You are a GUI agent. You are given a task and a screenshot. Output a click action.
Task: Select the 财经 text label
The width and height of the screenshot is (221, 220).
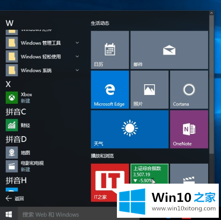pos(25,125)
